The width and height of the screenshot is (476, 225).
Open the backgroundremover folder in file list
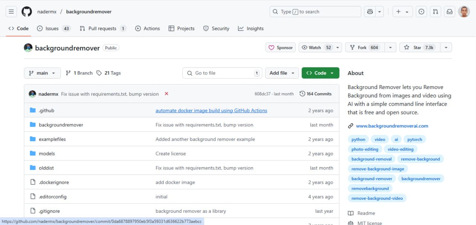[61, 125]
